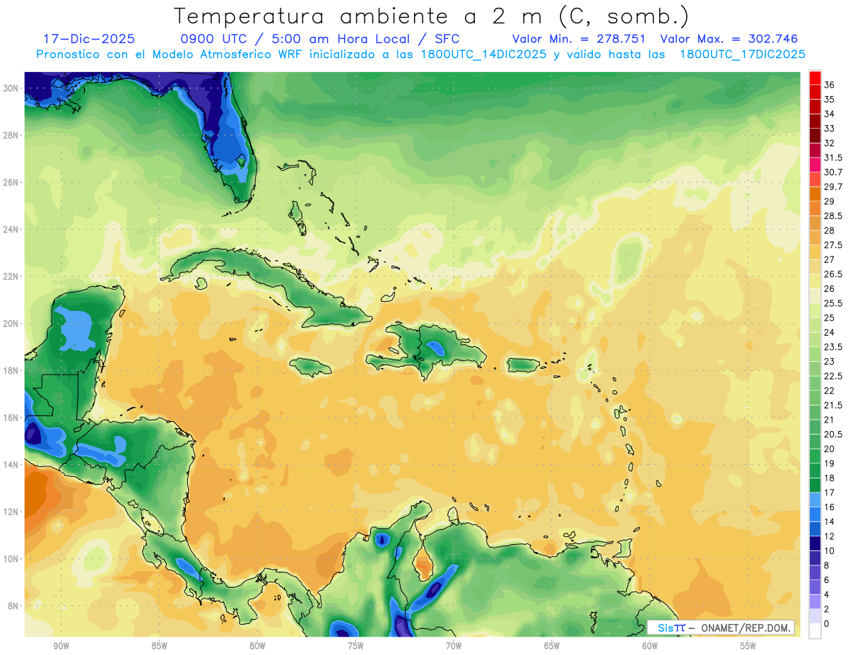Click the legend value '0'
Screen dimensions: 848x655
(x=827, y=624)
